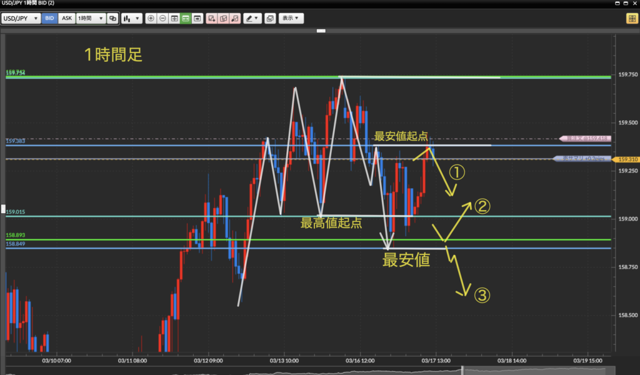Click the scroll to latest candle icon
640x375 pixels.
click(197, 19)
